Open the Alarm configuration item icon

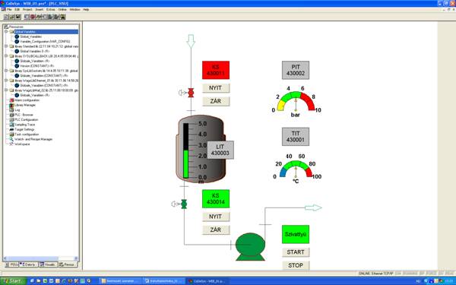click(x=11, y=100)
